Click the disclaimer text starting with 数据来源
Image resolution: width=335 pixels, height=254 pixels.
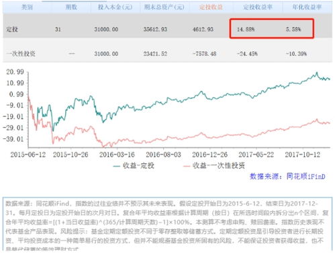pos(167,225)
